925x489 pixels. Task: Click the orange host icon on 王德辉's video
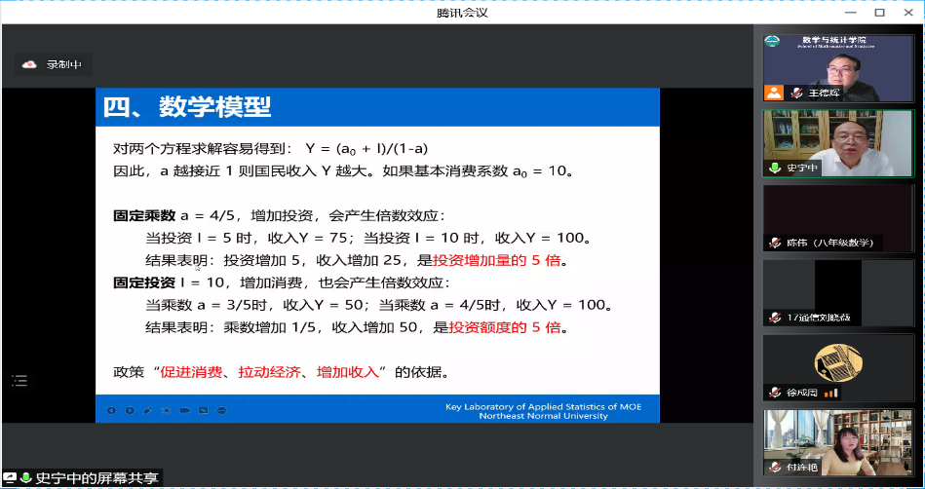(774, 93)
